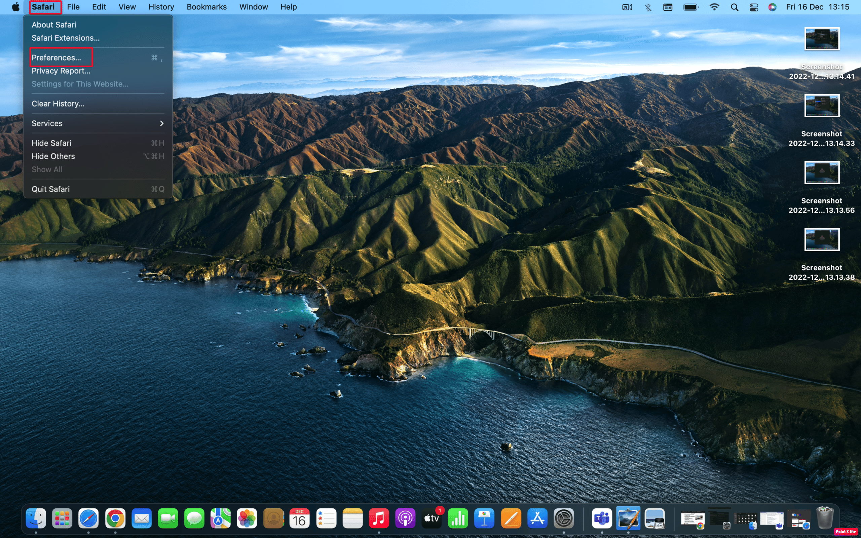Screen dimensions: 861x538
Task: Click the App Store dock icon
Action: coord(537,518)
